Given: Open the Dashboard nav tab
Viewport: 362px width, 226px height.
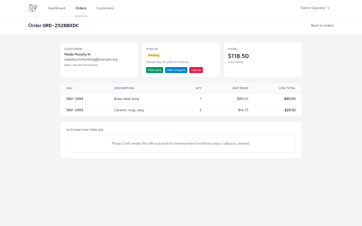Looking at the screenshot, I should click(57, 8).
